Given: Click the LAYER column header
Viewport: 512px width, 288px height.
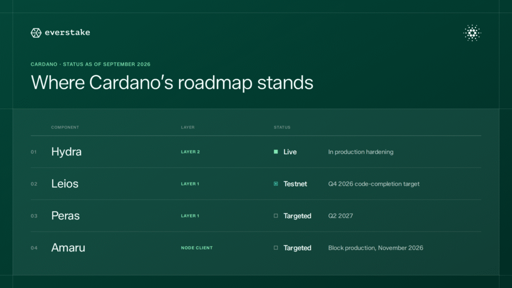Looking at the screenshot, I should pyautogui.click(x=188, y=127).
